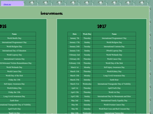
Task: Select International Transgender Day of Visibility in 2027 table
Action: click(114, 84)
